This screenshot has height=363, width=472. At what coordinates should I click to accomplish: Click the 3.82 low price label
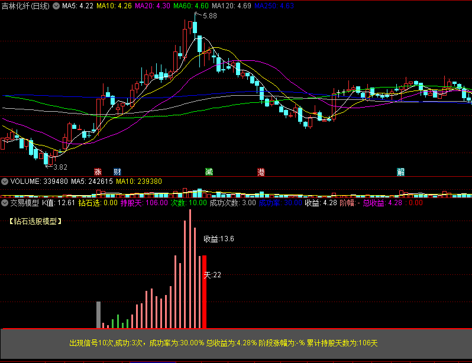click(60, 167)
